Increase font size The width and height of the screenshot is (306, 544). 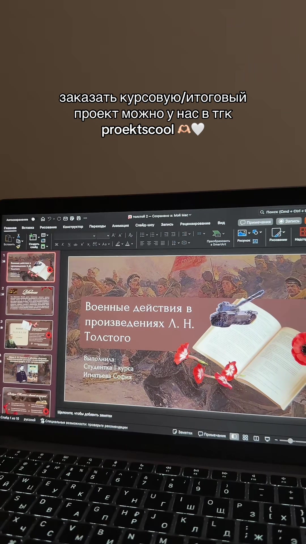pos(114,235)
